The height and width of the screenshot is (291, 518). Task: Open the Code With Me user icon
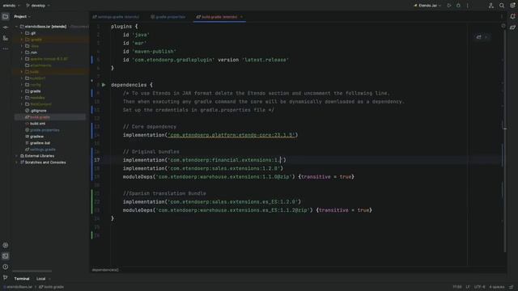coord(491,6)
